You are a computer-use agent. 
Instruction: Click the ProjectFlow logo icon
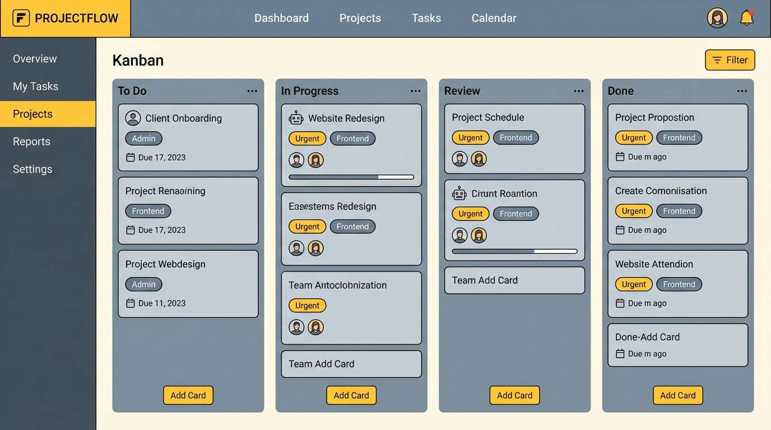[21, 17]
